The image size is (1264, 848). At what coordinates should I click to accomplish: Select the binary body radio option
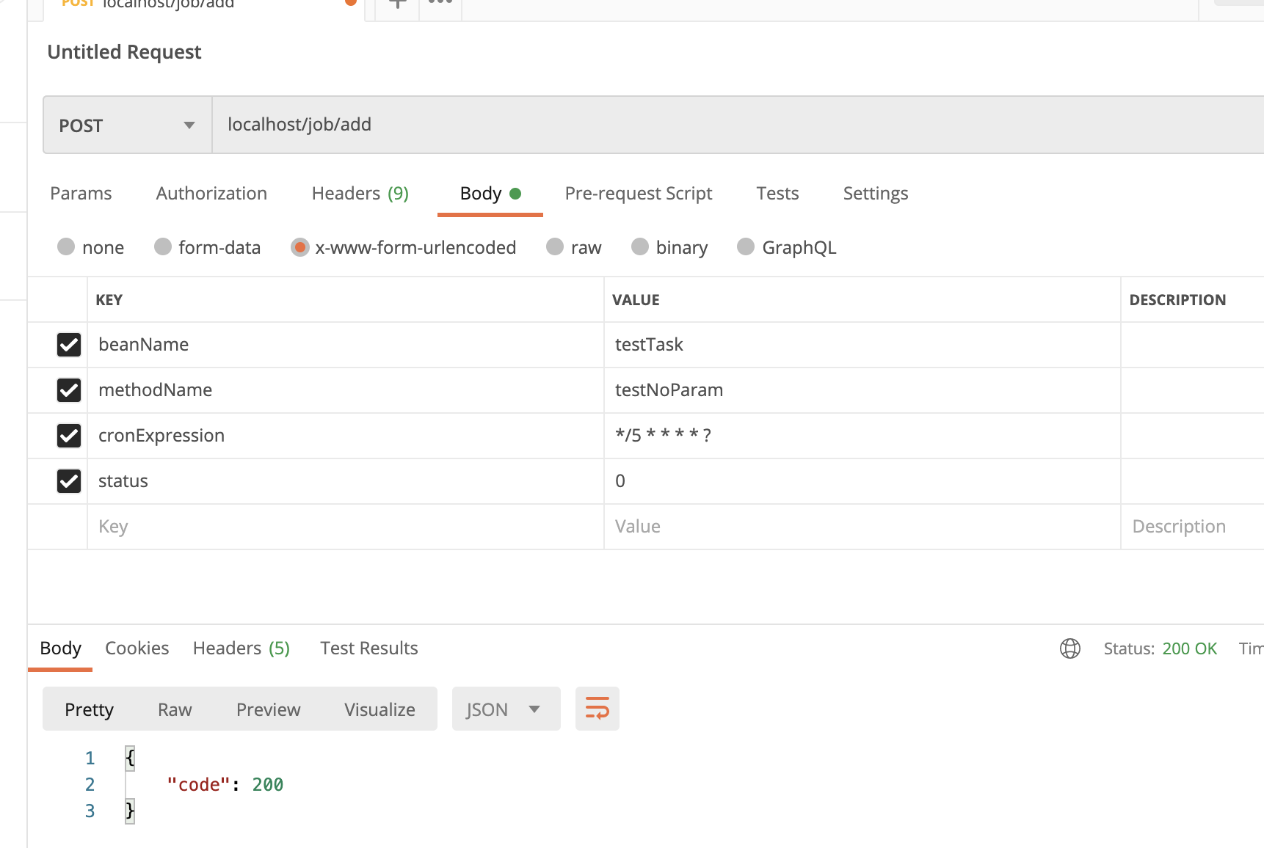pyautogui.click(x=640, y=246)
